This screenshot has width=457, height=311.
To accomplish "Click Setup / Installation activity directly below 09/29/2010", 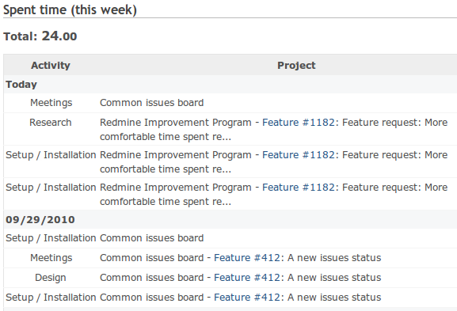I will [x=51, y=238].
